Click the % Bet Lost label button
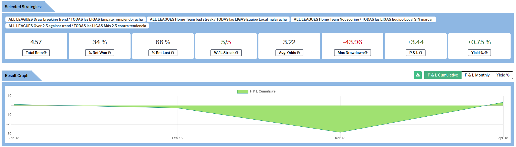 [163, 53]
